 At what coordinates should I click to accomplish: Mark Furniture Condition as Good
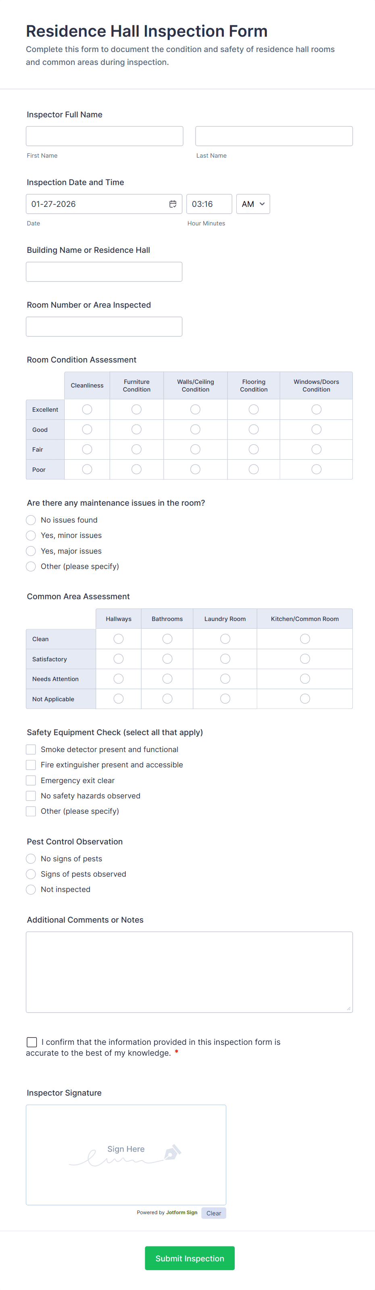pyautogui.click(x=136, y=429)
